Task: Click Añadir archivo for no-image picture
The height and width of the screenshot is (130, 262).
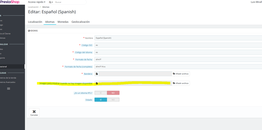Action: tap(181, 83)
